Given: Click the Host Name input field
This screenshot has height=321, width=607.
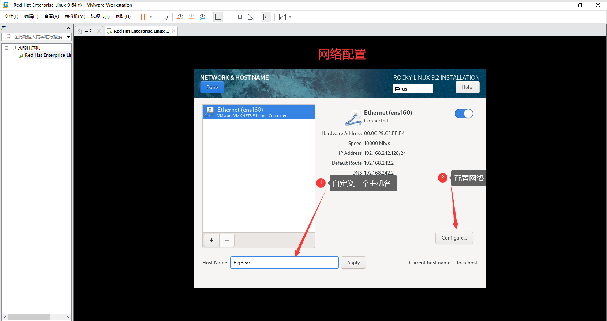Looking at the screenshot, I should [x=285, y=263].
